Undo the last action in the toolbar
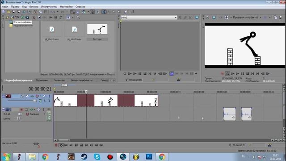Screen dimensions: 286x161 [x=53, y=12]
